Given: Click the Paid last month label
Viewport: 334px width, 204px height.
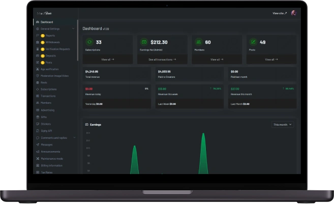Looking at the screenshot, I should 239,77.
